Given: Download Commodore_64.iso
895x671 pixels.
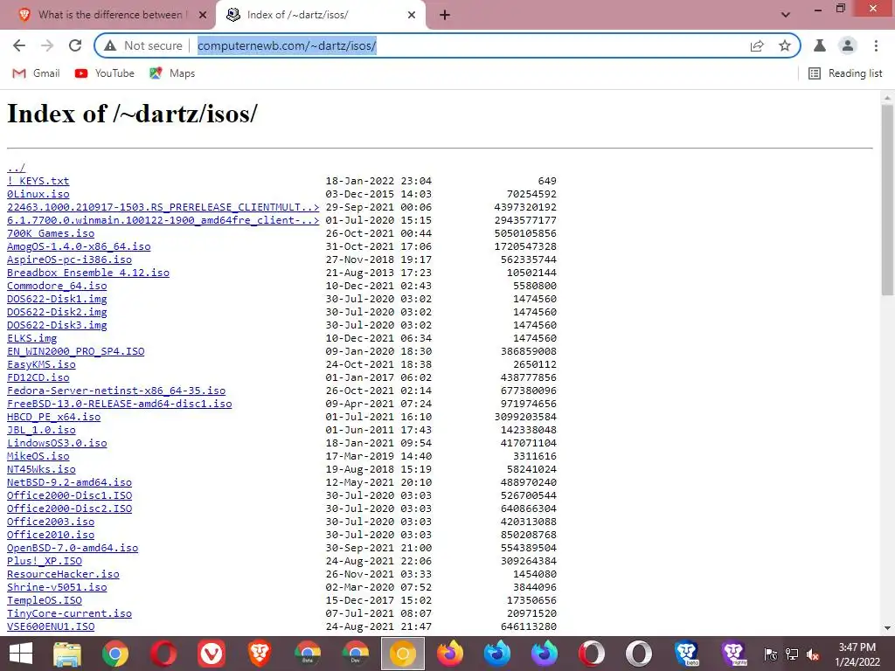Looking at the screenshot, I should pyautogui.click(x=57, y=286).
